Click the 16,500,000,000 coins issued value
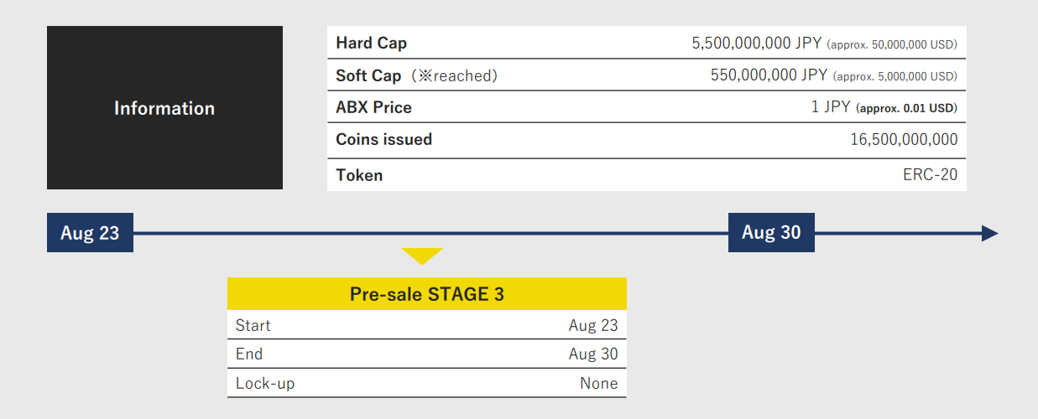Image resolution: width=1038 pixels, height=419 pixels. (903, 140)
